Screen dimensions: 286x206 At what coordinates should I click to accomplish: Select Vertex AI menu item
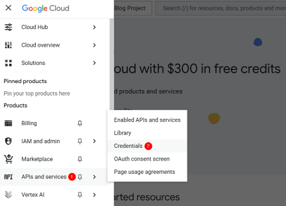tap(53, 195)
